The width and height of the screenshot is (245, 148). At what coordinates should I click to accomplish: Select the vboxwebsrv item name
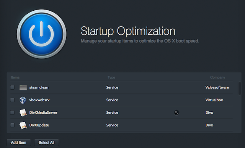click(39, 100)
